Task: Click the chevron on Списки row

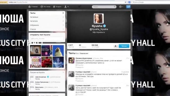Action: [x=63, y=29]
